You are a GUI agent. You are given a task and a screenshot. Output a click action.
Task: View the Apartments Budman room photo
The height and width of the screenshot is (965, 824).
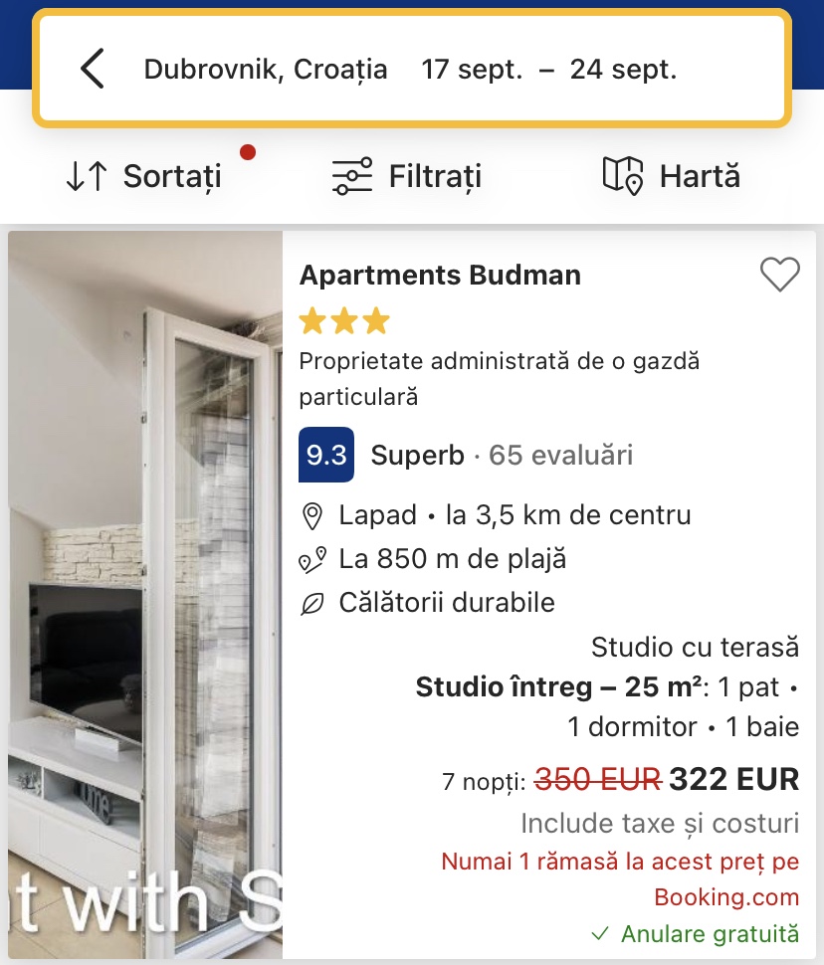[x=145, y=595]
